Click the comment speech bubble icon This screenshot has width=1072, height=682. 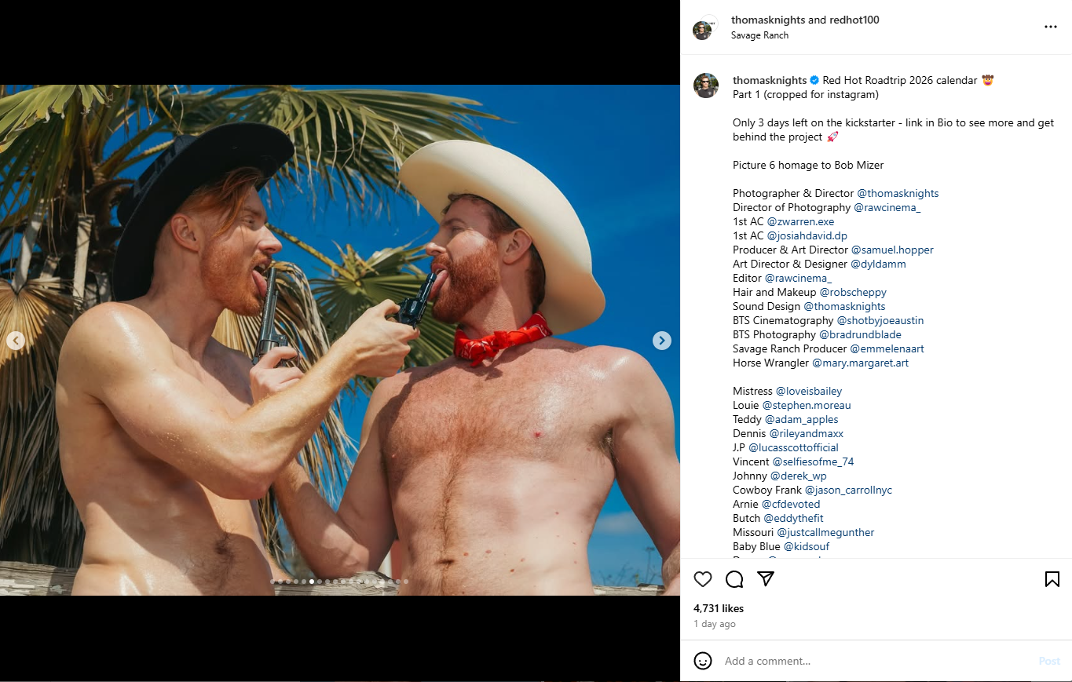tap(734, 579)
